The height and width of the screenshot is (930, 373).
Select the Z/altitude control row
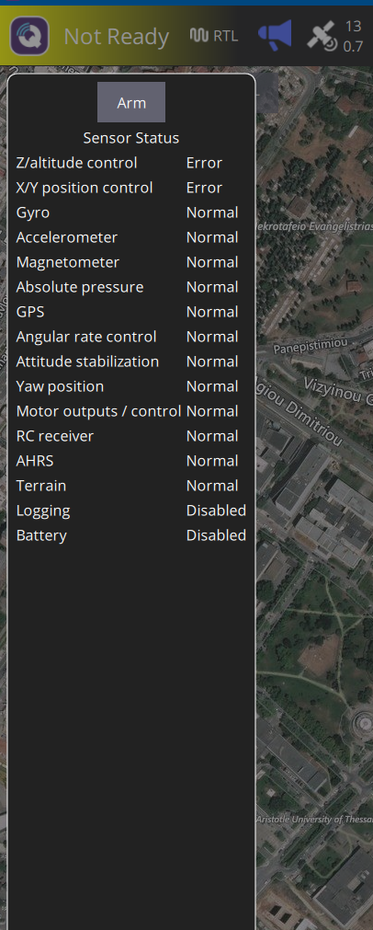[x=130, y=163]
